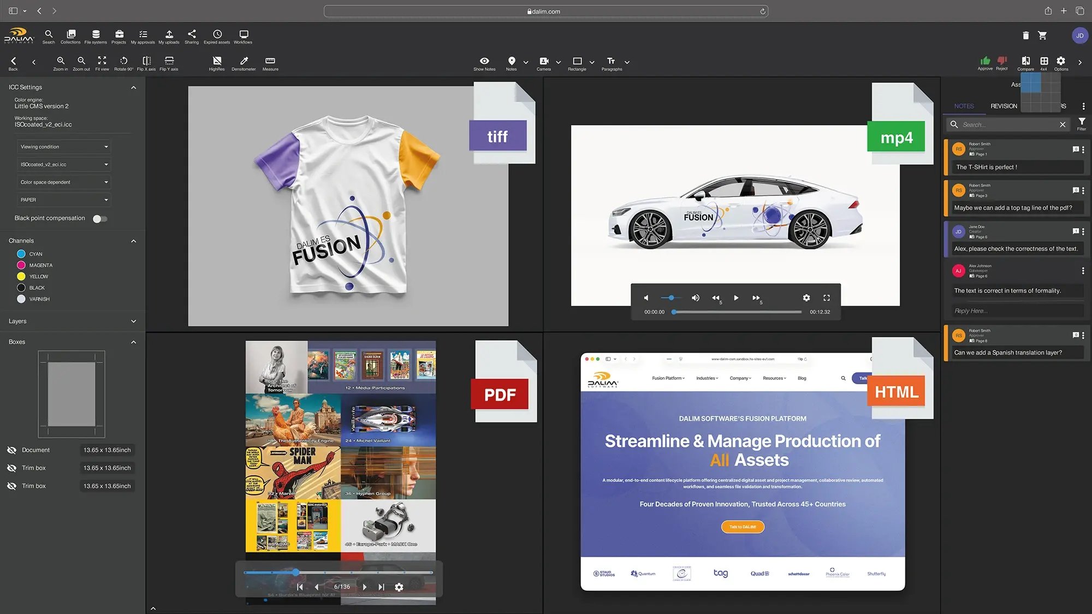The image size is (1092, 614).
Task: Open Industries menu in the HTML preview
Action: (x=707, y=378)
